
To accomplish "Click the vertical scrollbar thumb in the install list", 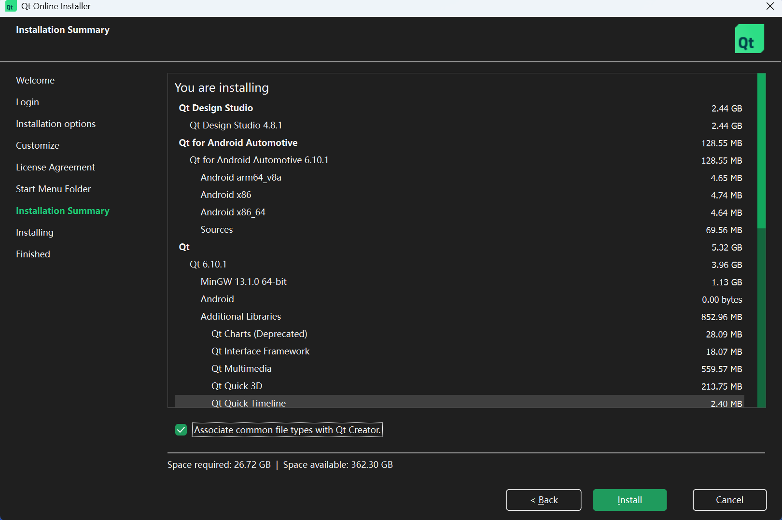I will tap(762, 151).
